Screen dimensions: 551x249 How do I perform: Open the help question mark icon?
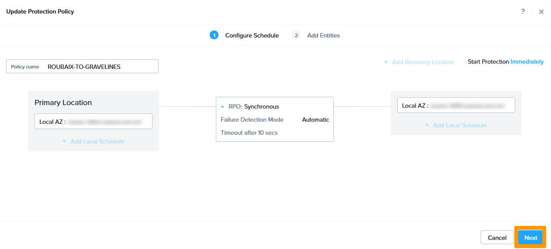click(523, 12)
